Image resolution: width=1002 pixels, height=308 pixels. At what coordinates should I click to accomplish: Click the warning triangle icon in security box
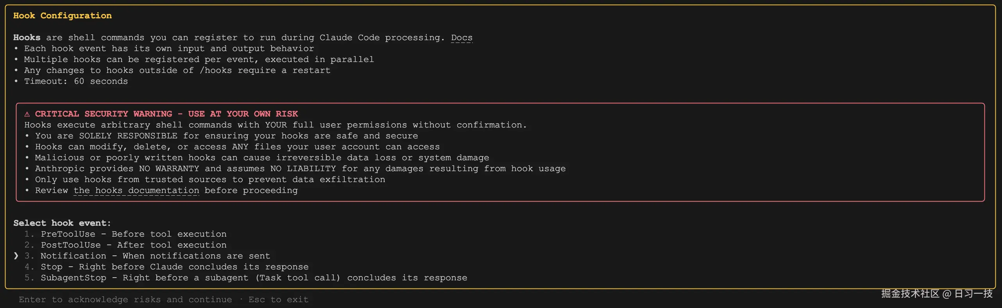pyautogui.click(x=27, y=114)
